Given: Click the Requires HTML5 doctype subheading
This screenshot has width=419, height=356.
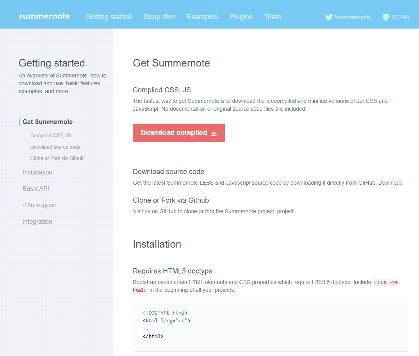Looking at the screenshot, I should pyautogui.click(x=172, y=271).
